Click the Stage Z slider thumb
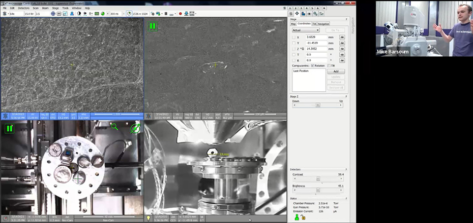 click(x=318, y=105)
